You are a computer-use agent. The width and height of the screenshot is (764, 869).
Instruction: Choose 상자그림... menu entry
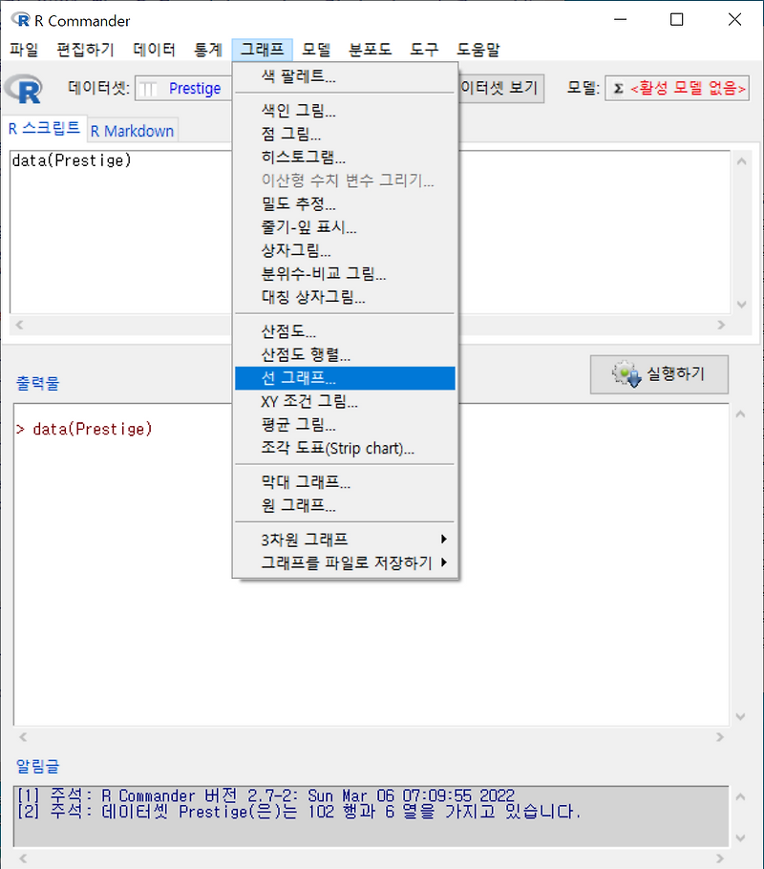pyautogui.click(x=345, y=250)
